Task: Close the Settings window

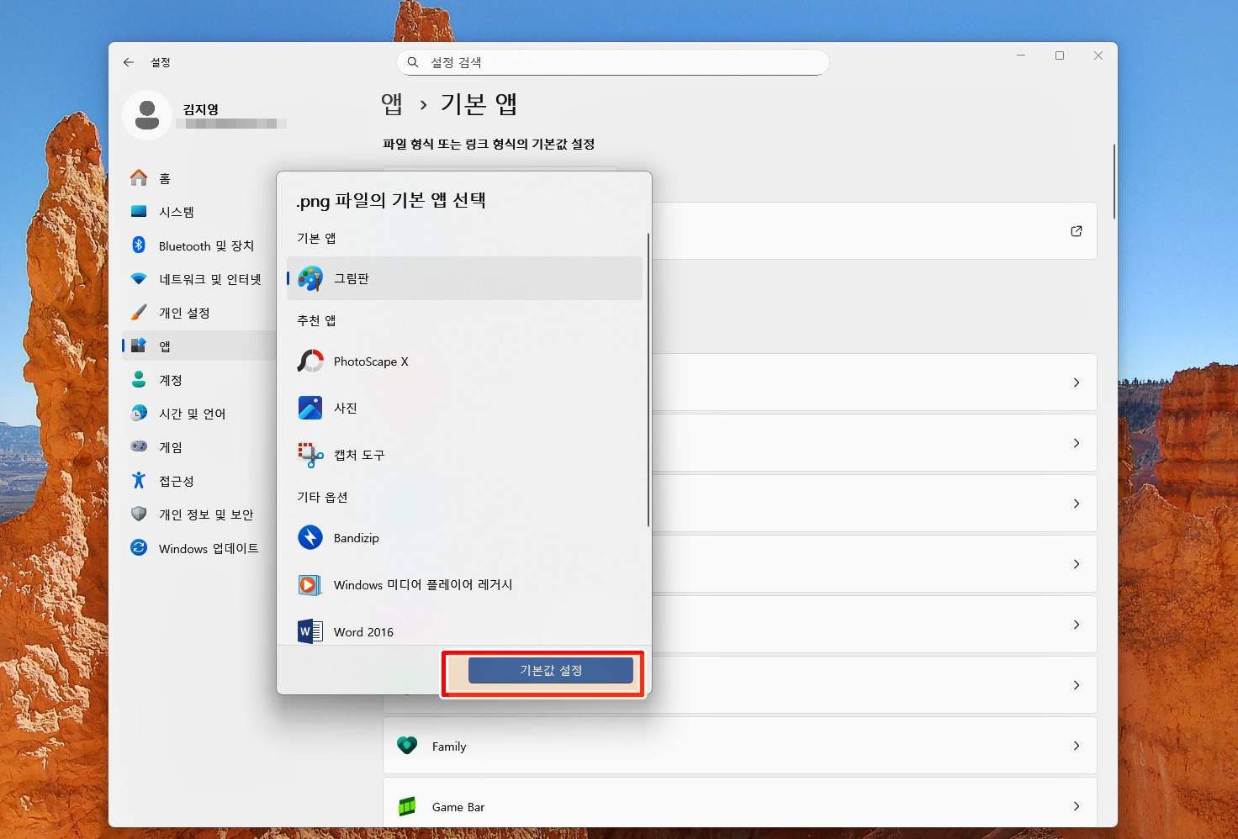Action: coord(1098,55)
